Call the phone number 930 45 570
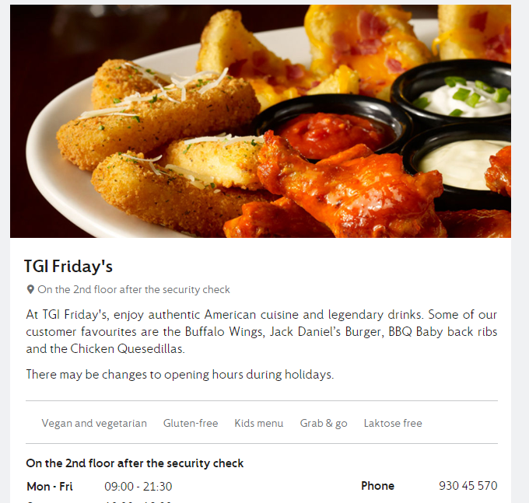This screenshot has width=529, height=503. tap(468, 486)
